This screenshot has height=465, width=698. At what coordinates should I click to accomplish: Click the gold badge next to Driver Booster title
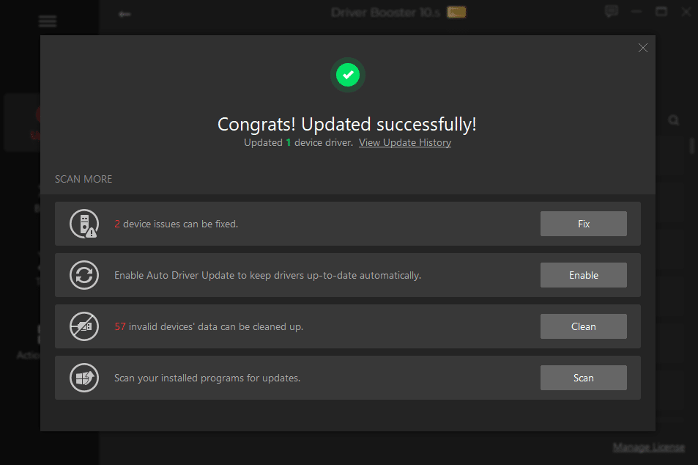point(456,12)
